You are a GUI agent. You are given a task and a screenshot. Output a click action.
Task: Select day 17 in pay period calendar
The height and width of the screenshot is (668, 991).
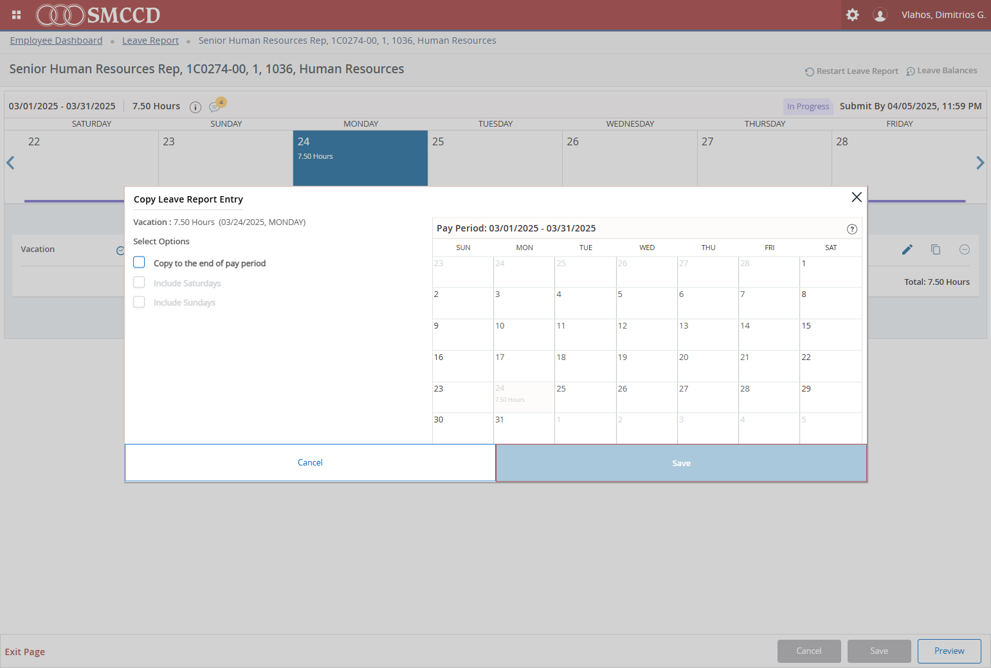524,366
